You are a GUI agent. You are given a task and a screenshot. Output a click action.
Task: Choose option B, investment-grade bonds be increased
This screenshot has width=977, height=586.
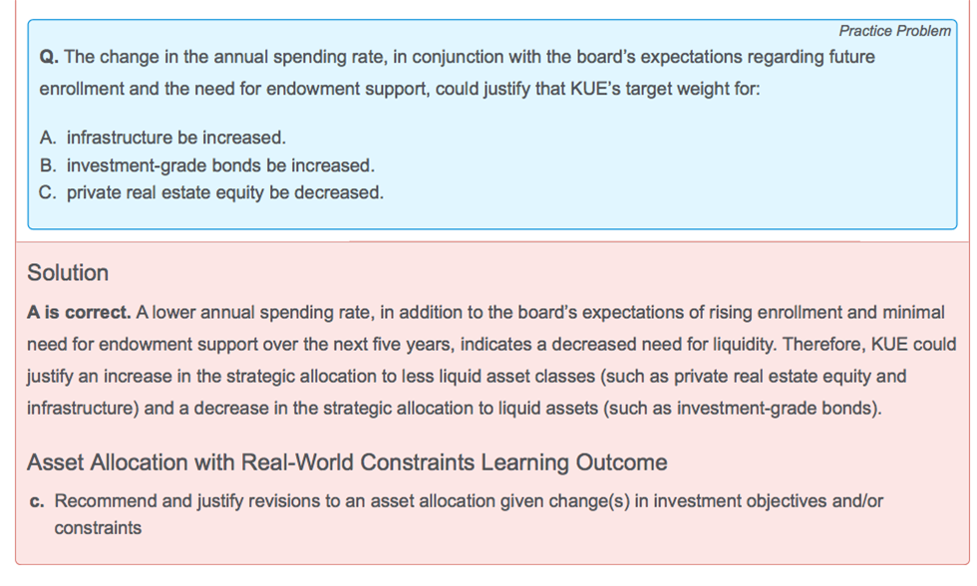(x=220, y=165)
